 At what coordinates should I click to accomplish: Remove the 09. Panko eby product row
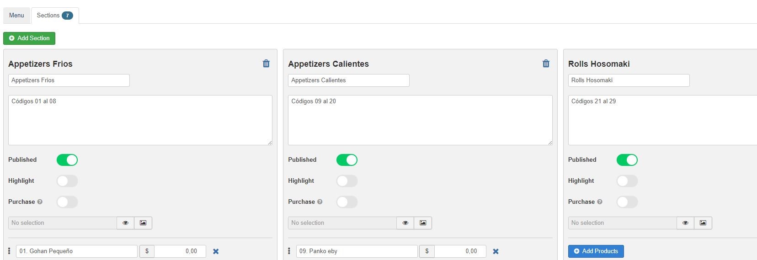(496, 251)
